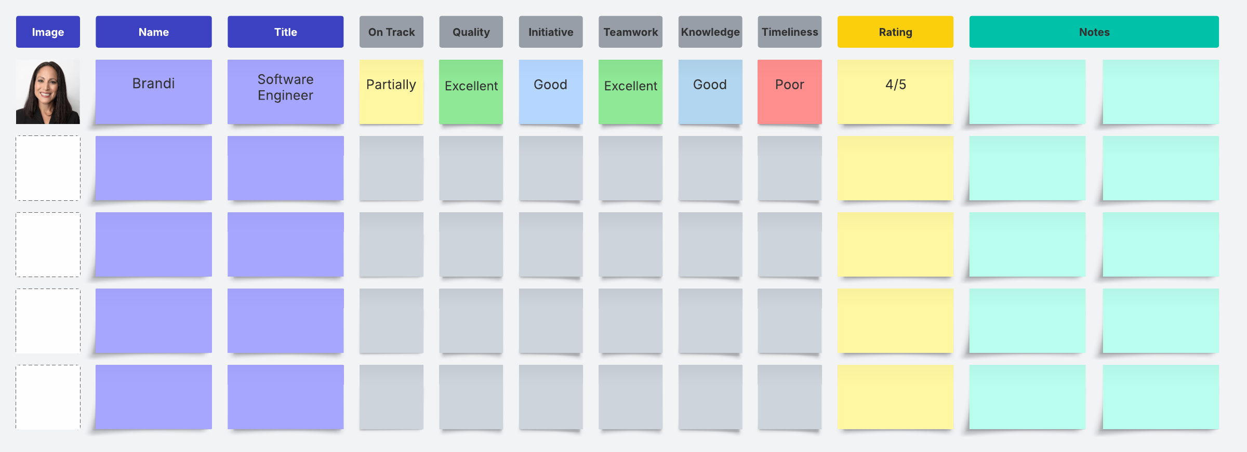Screen dimensions: 1247x452
Task: Click Brandi's profile photo
Action: [x=48, y=92]
